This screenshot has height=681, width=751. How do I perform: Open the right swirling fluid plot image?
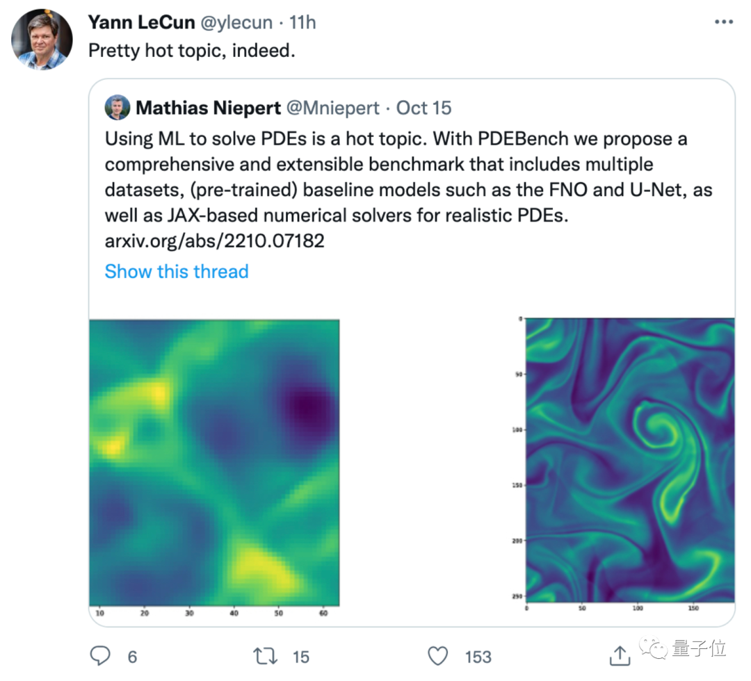tap(629, 460)
